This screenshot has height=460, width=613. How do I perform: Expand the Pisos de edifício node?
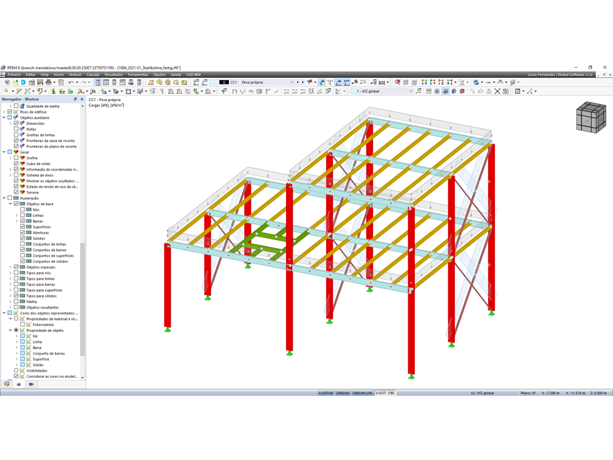point(4,111)
